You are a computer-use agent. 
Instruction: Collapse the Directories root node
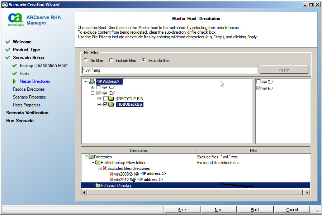click(x=86, y=157)
